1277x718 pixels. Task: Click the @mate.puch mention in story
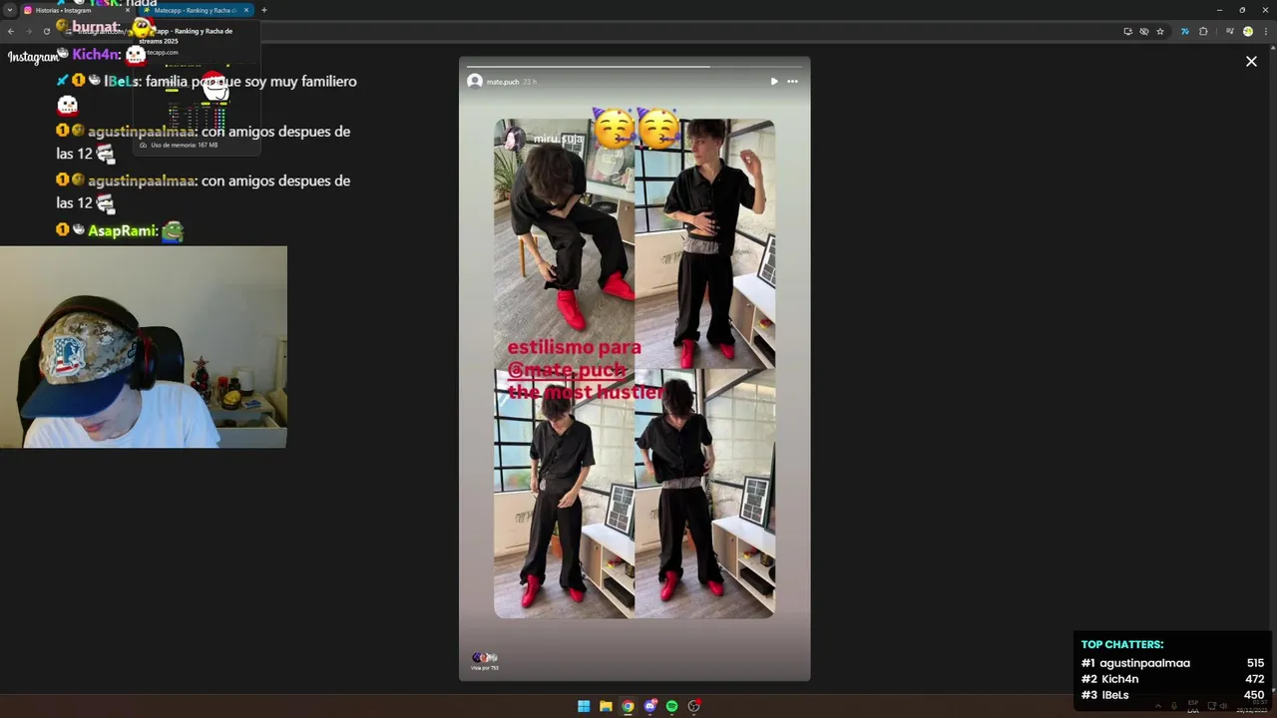coord(567,370)
